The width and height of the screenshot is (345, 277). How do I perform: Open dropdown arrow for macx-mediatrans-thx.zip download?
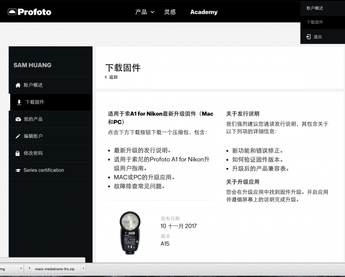pyautogui.click(x=83, y=269)
